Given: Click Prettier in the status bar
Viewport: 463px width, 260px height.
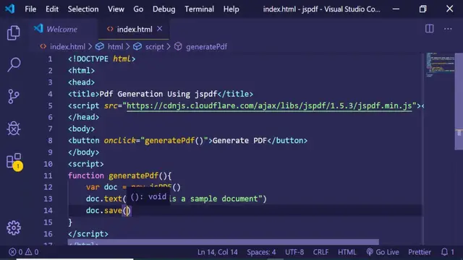Looking at the screenshot, I should point(420,252).
